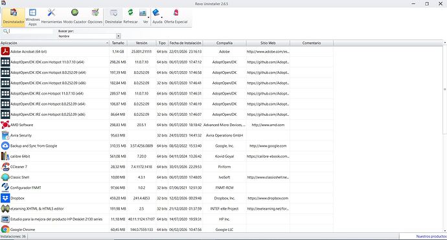
Task: Click the http://www.google.com site cell
Action: click(268, 146)
